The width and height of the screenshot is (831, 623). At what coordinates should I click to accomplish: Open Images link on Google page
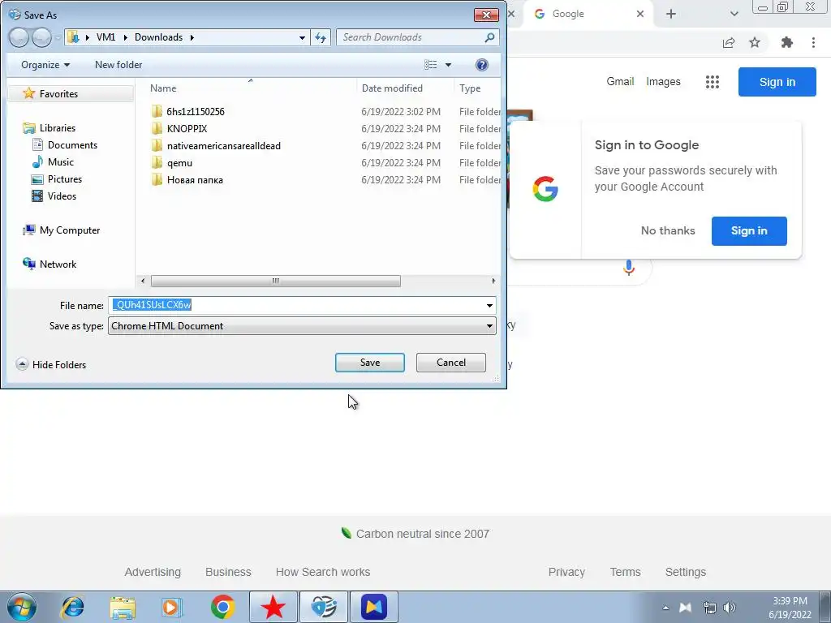tap(663, 82)
